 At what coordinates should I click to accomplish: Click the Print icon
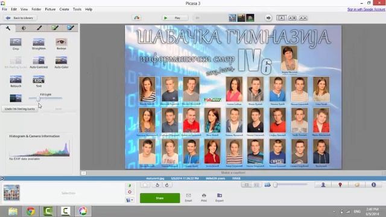[x=204, y=198]
